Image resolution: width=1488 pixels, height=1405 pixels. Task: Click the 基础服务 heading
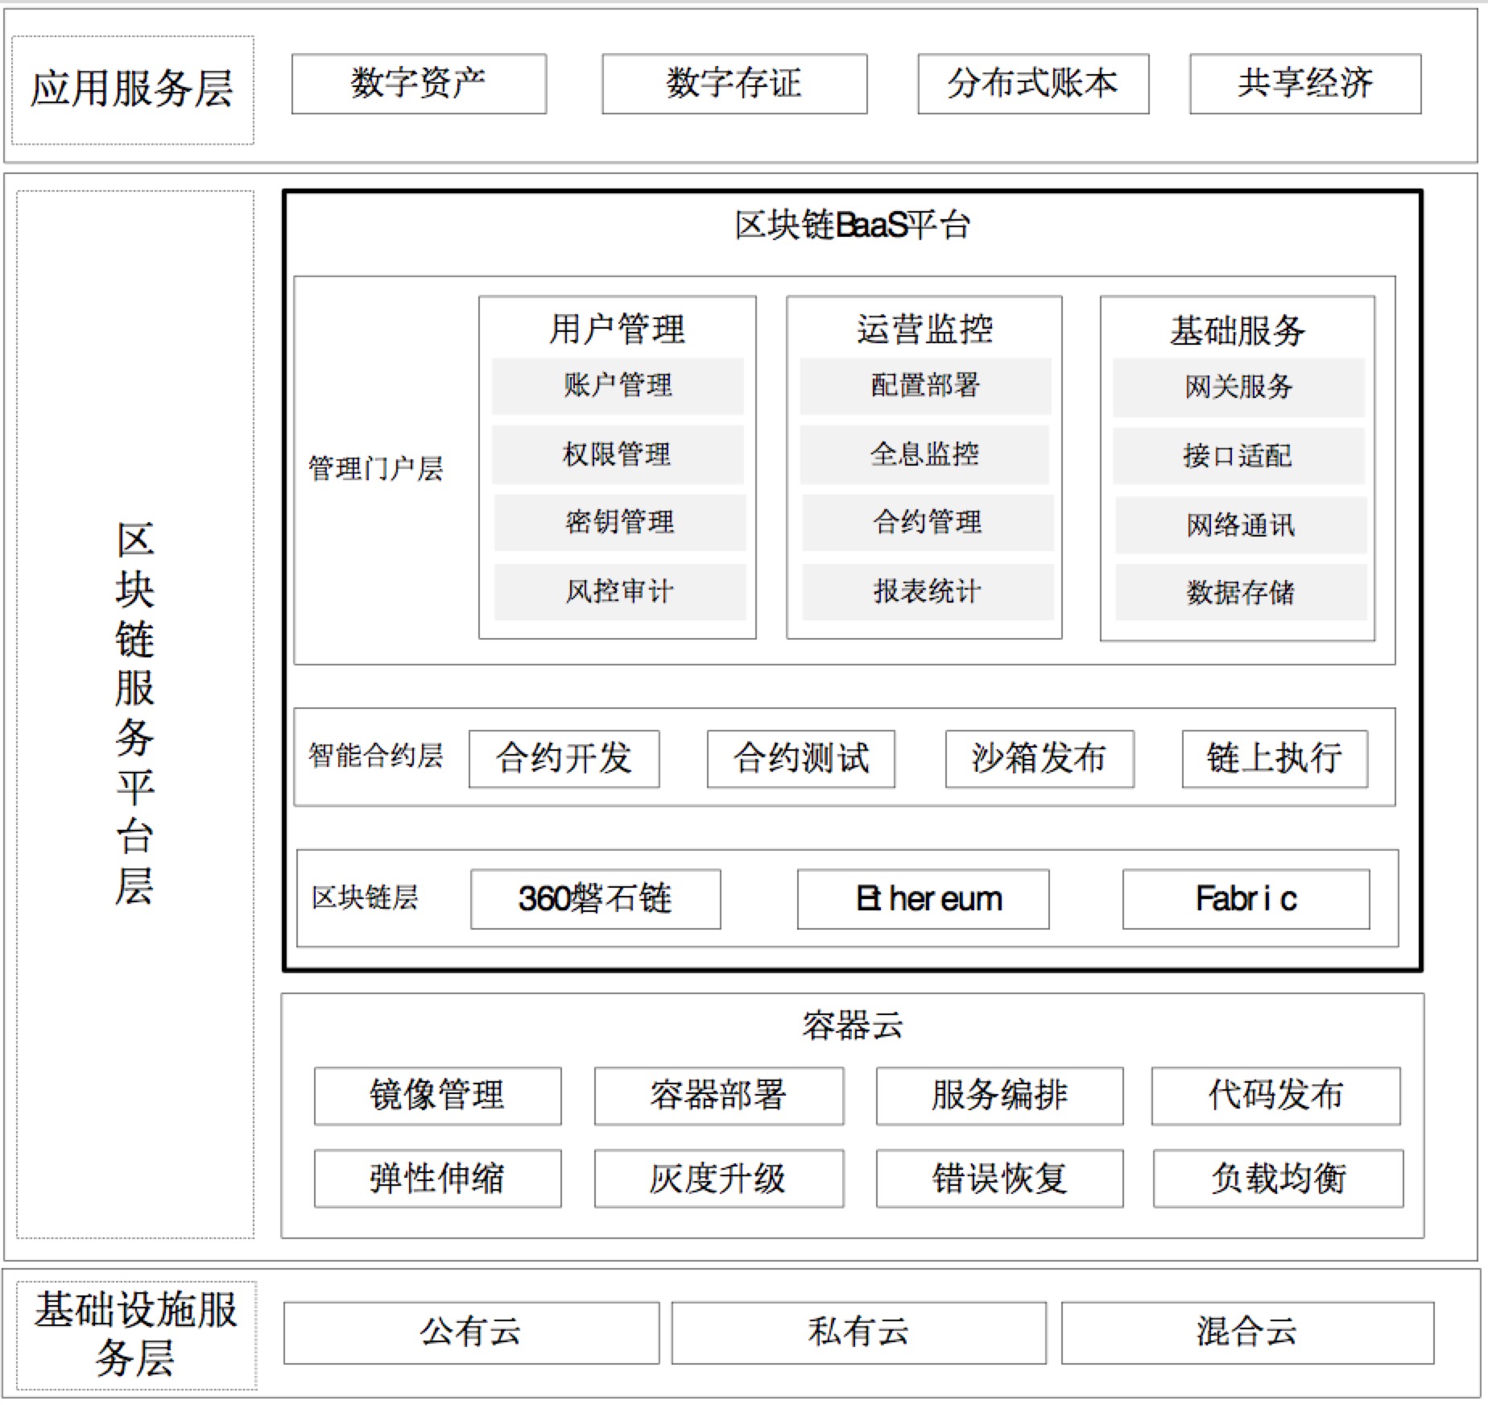[x=1238, y=331]
